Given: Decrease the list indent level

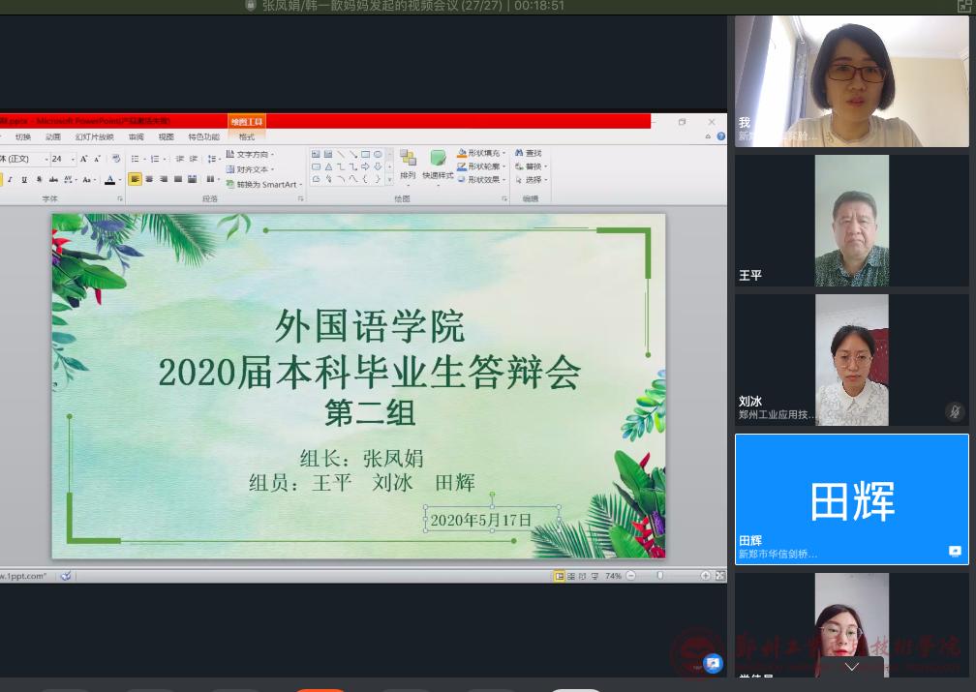Looking at the screenshot, I should pyautogui.click(x=179, y=159).
